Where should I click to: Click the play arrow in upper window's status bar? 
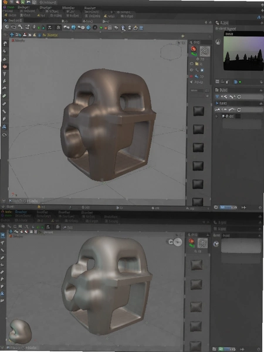[x=118, y=208]
